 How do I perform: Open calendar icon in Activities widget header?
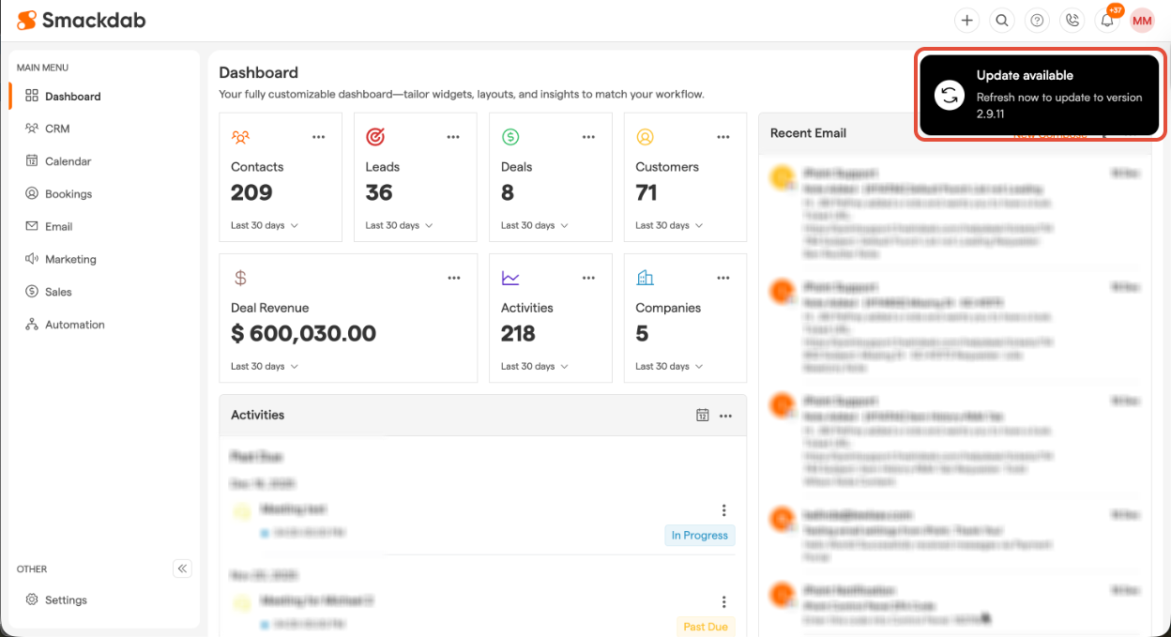coord(702,416)
